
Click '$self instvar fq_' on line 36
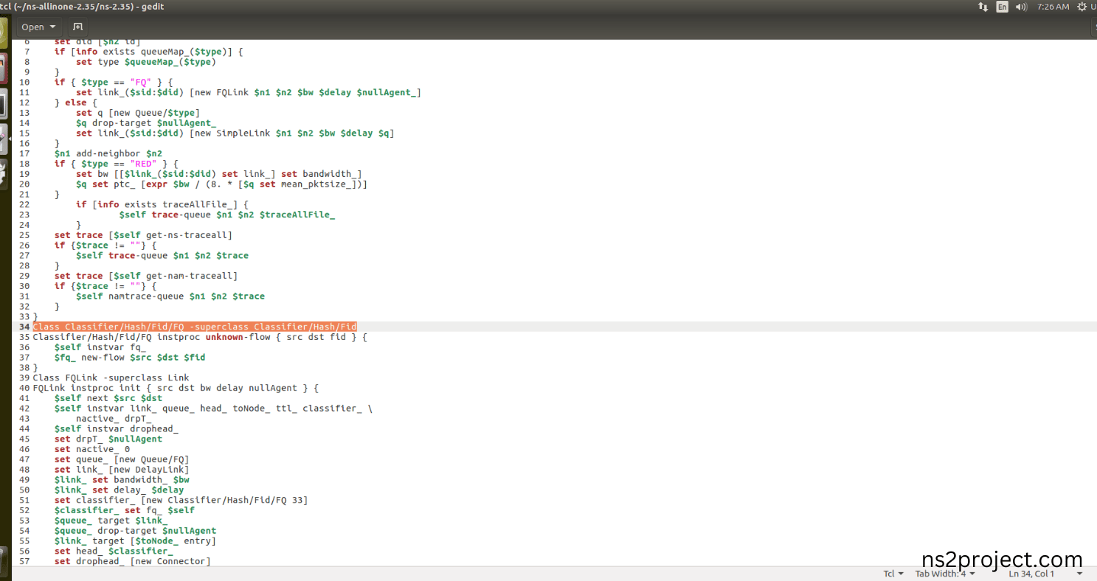click(x=100, y=347)
